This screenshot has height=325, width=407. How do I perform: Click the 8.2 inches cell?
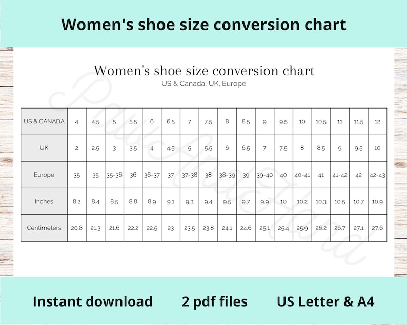coord(76,201)
